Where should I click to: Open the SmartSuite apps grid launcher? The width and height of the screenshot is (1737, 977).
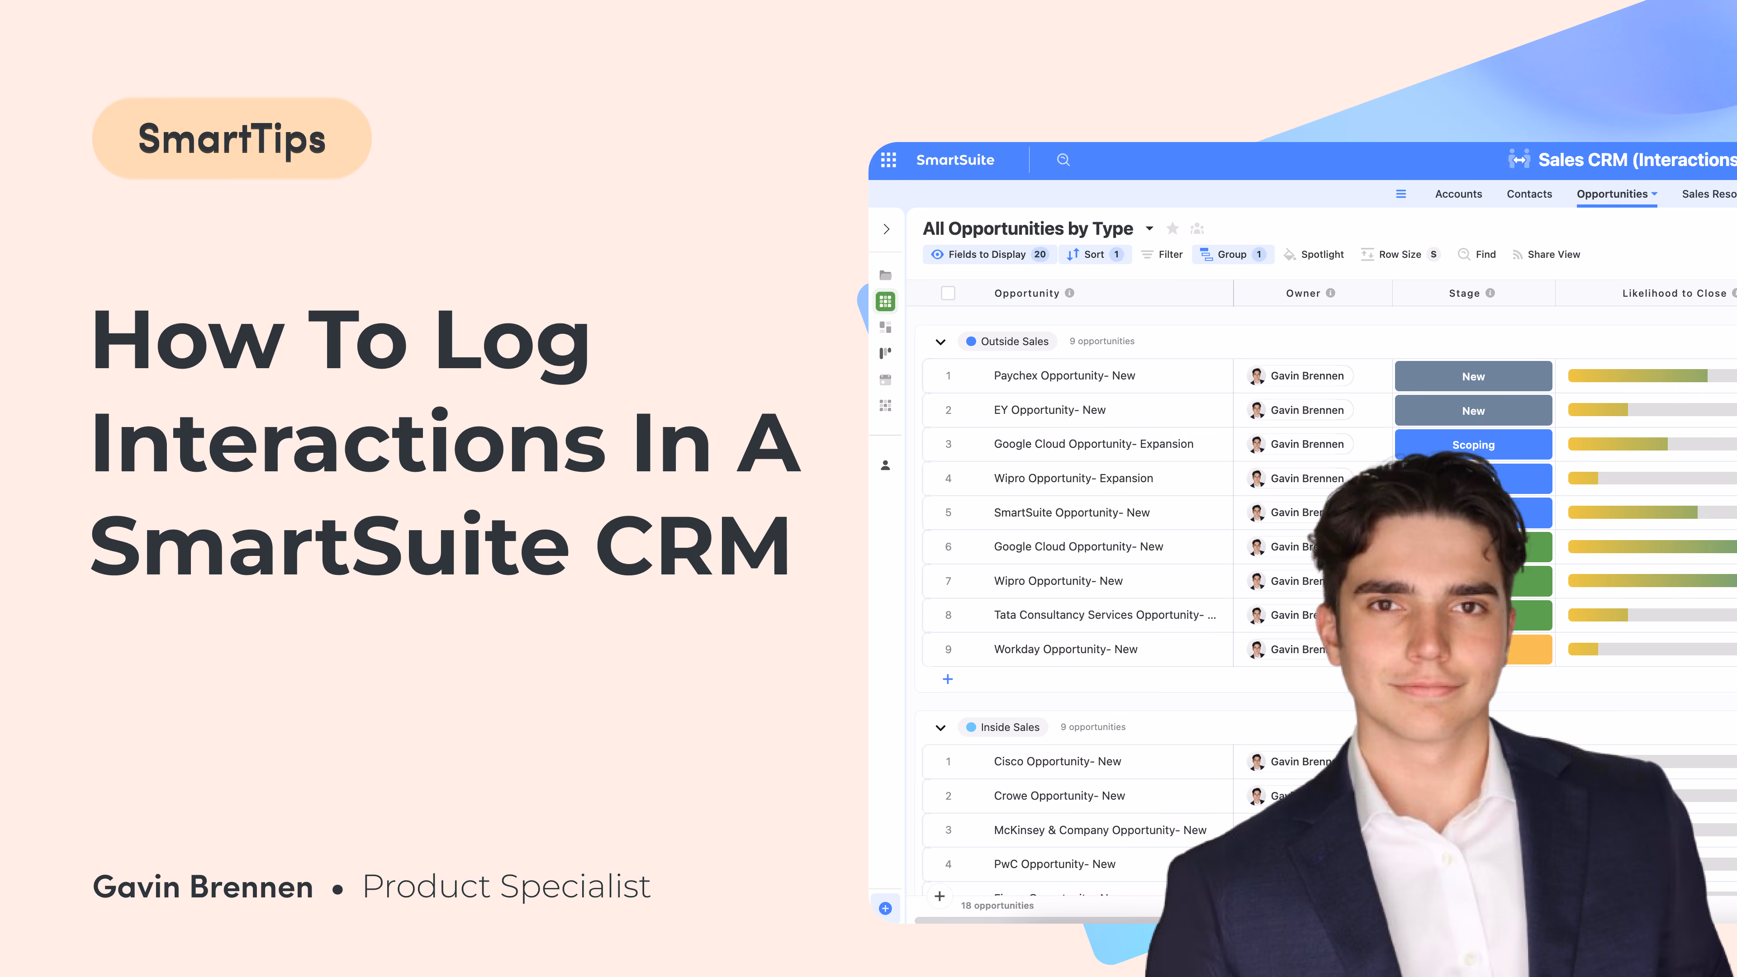pos(888,160)
